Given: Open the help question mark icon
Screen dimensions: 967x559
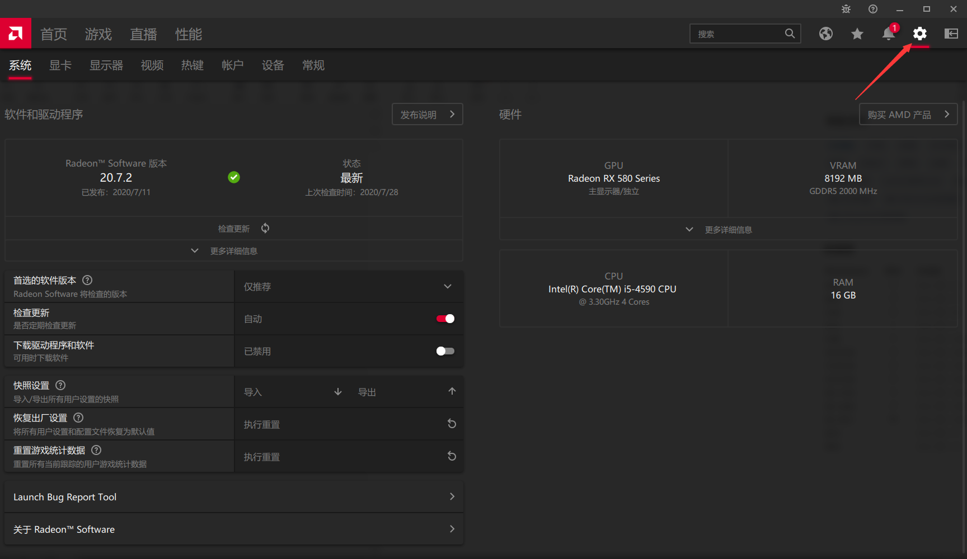Looking at the screenshot, I should tap(872, 9).
